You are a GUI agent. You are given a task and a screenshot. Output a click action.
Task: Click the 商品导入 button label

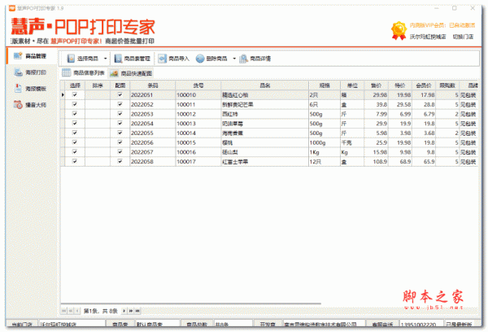(179, 59)
